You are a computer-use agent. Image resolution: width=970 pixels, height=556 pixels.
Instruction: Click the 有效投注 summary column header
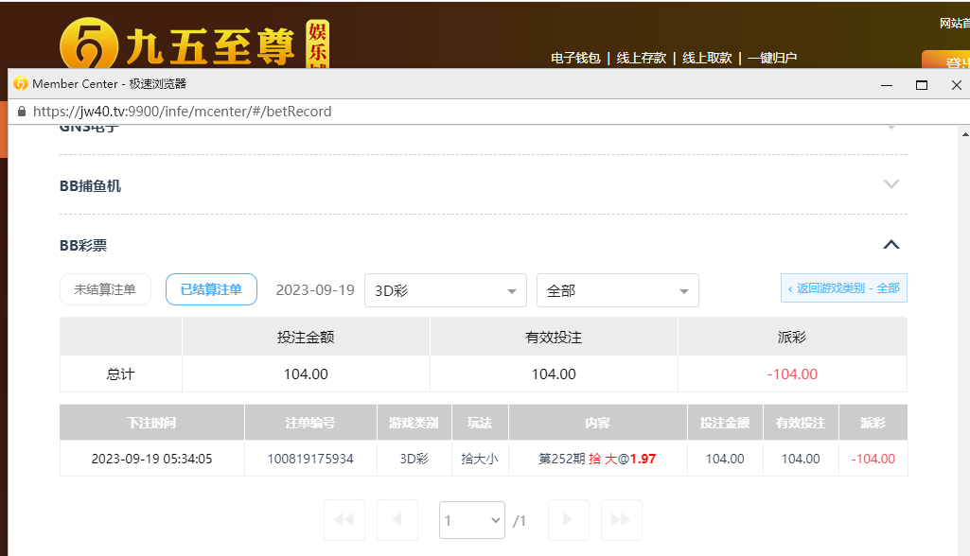[554, 337]
